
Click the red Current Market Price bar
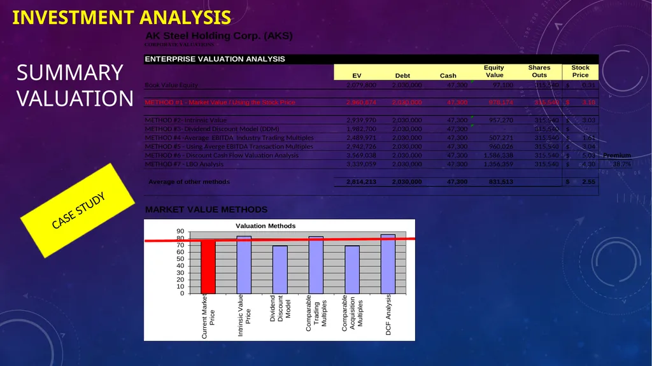pos(208,267)
